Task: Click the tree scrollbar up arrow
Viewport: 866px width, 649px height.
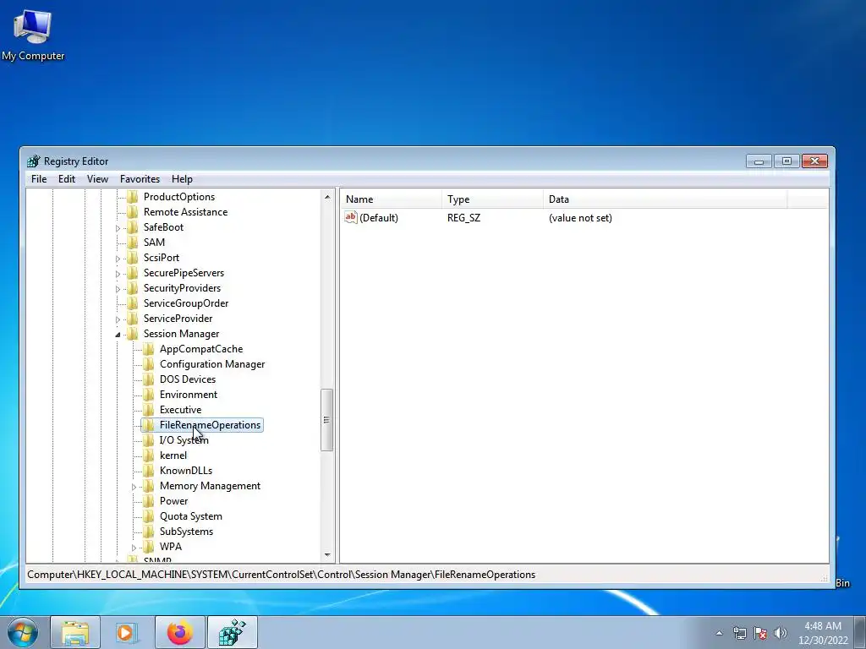Action: 327,197
